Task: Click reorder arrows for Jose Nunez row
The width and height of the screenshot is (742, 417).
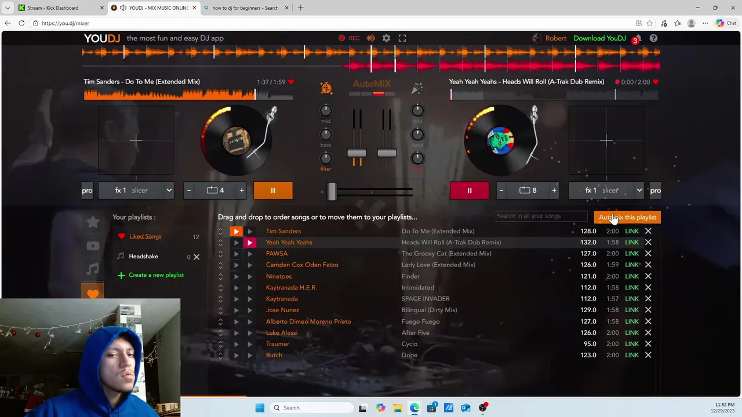Action: pyautogui.click(x=220, y=310)
